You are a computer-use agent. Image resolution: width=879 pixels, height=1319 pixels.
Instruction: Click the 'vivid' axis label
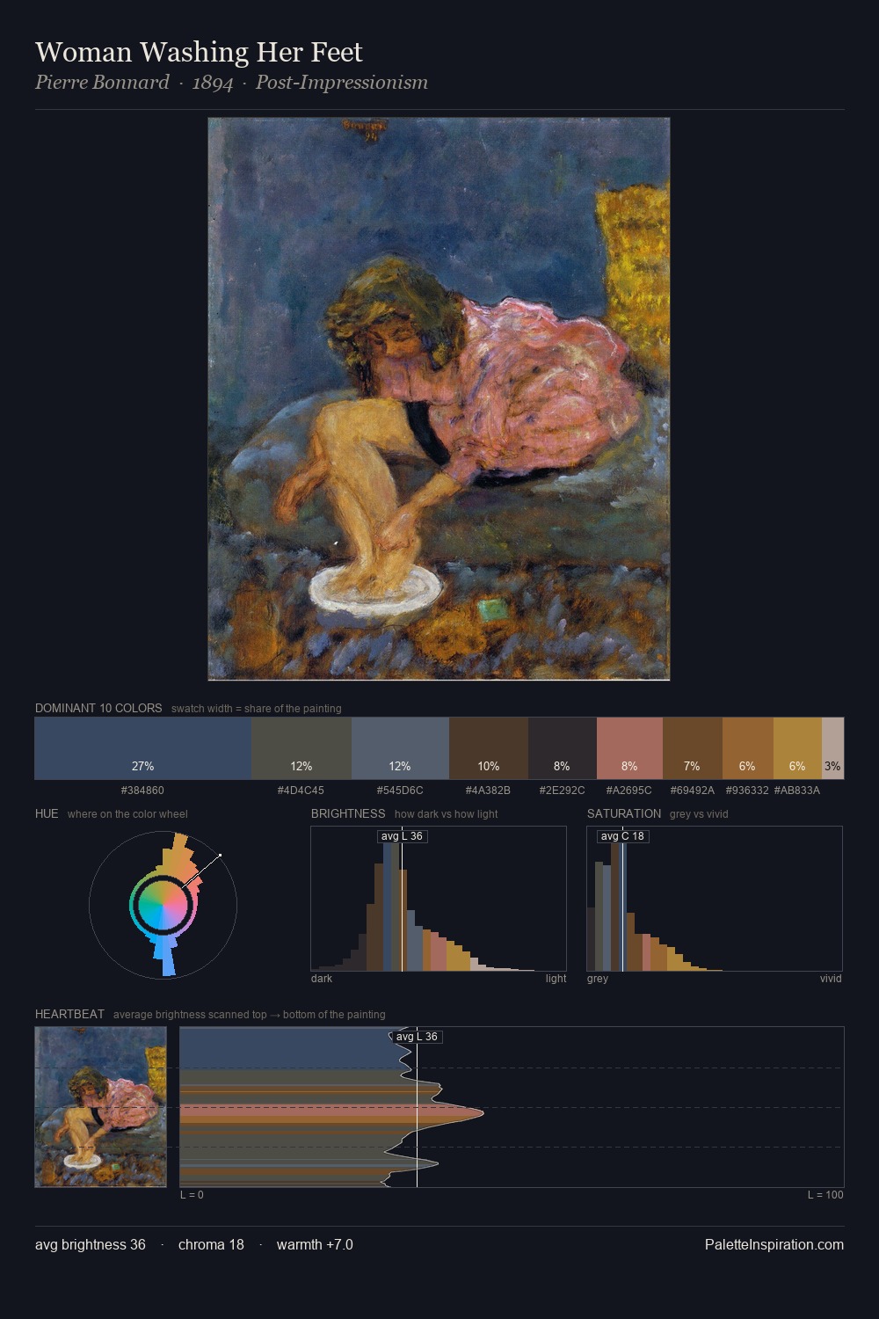[x=831, y=979]
